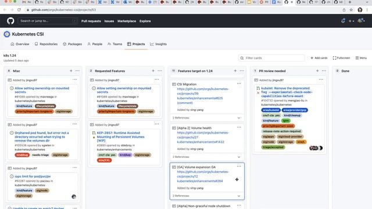Image resolution: width=372 pixels, height=209 pixels.
Task: Open kubernetes/enhancements#284 link
Action: click(200, 181)
